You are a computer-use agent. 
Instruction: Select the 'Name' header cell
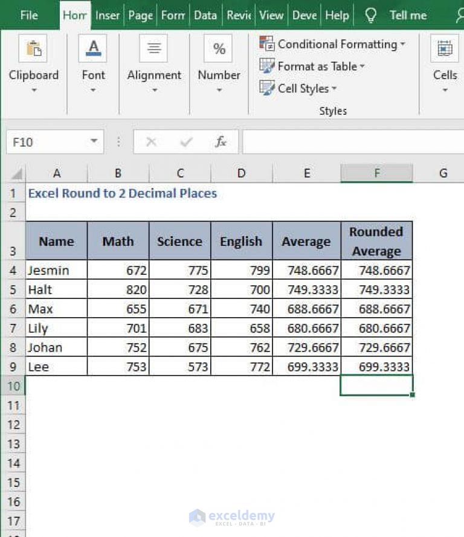57,241
